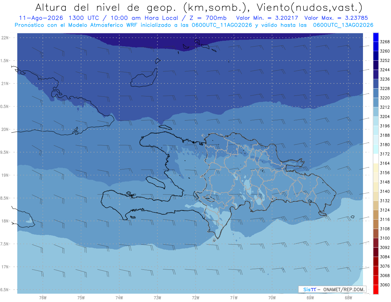This screenshot has height=302, width=391.
Task: Click the '72W' longitude axis label
Action: (x=195, y=297)
